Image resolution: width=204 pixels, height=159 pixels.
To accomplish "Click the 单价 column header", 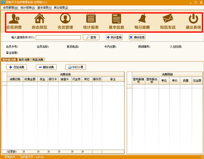I will [175, 80].
